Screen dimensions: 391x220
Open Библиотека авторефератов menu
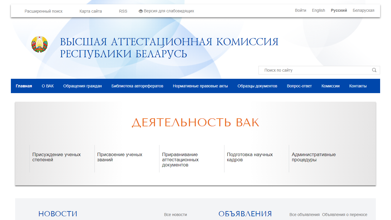click(x=137, y=86)
